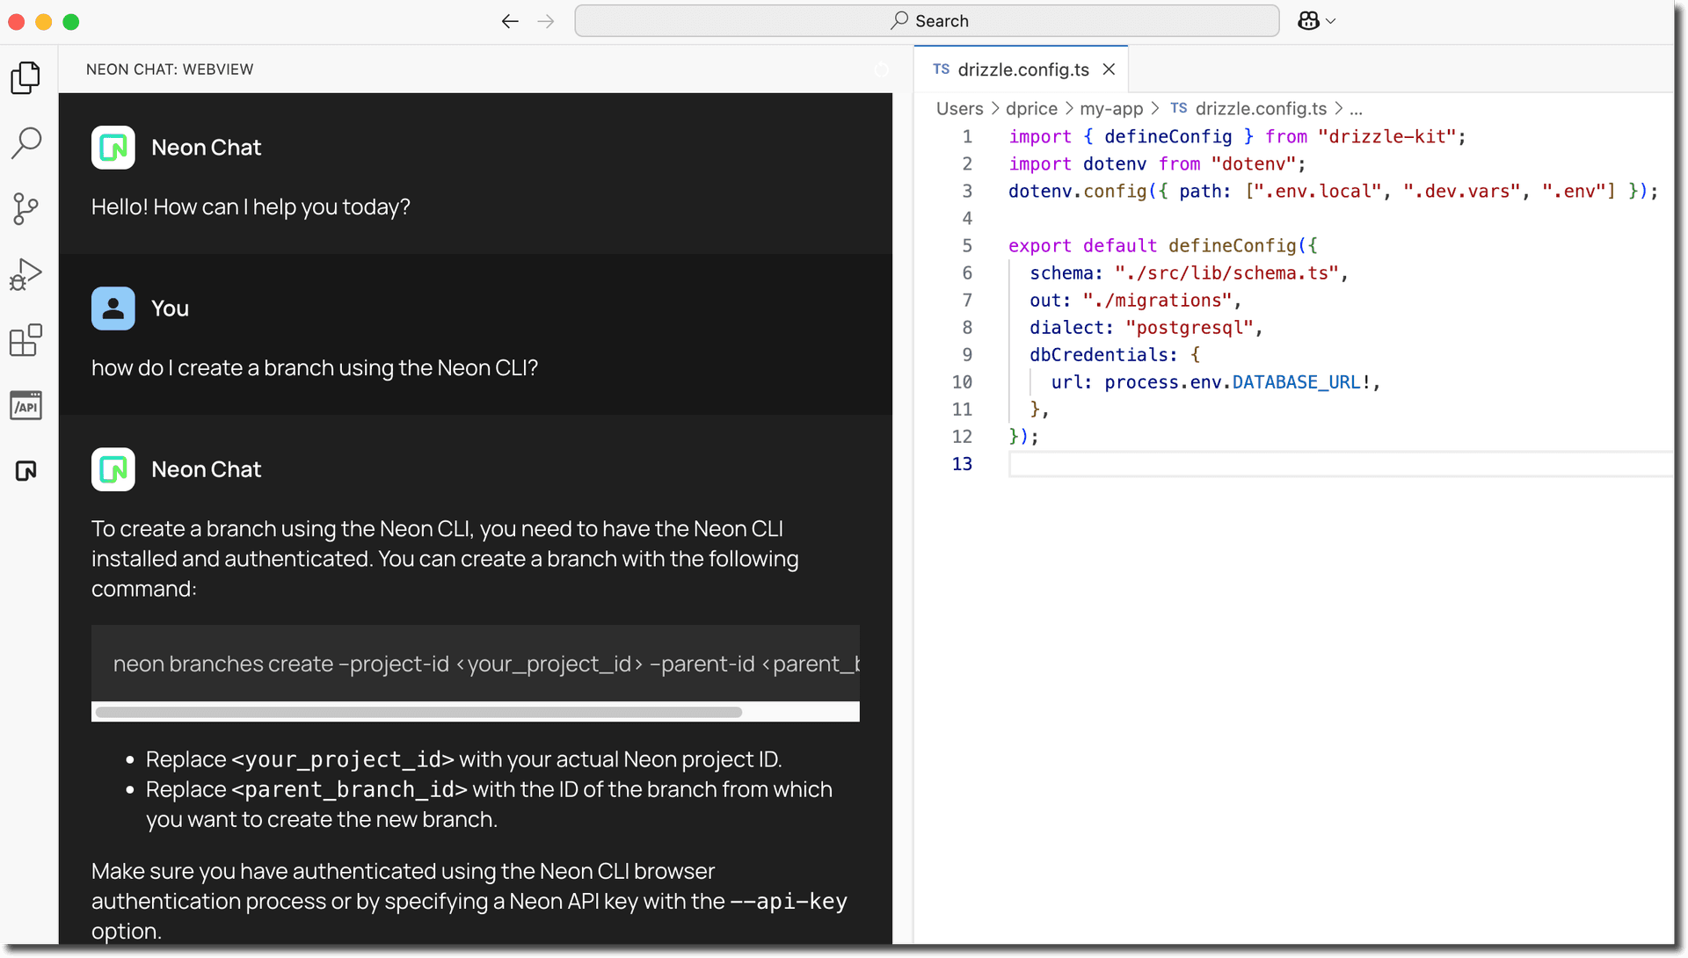
Task: Click the back navigation arrow
Action: click(510, 21)
